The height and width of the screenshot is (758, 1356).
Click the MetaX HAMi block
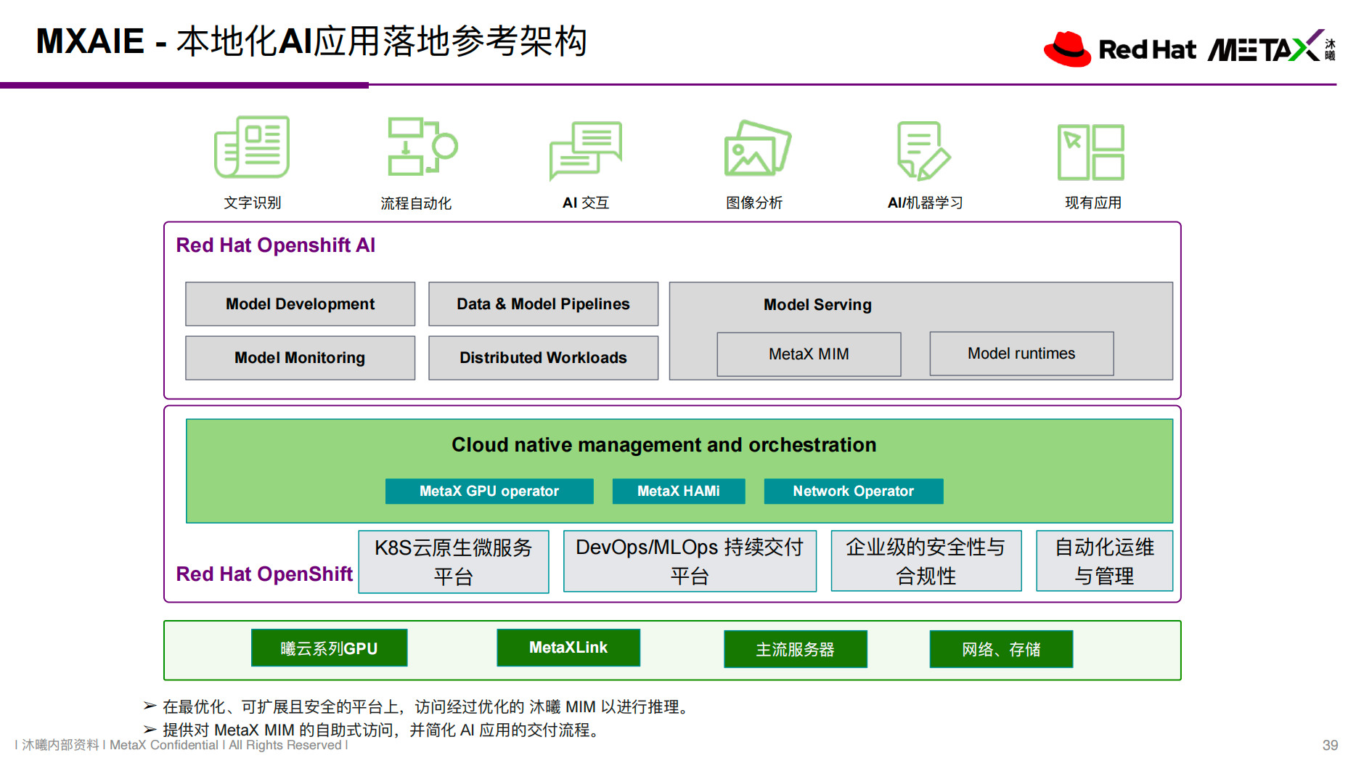(x=679, y=492)
